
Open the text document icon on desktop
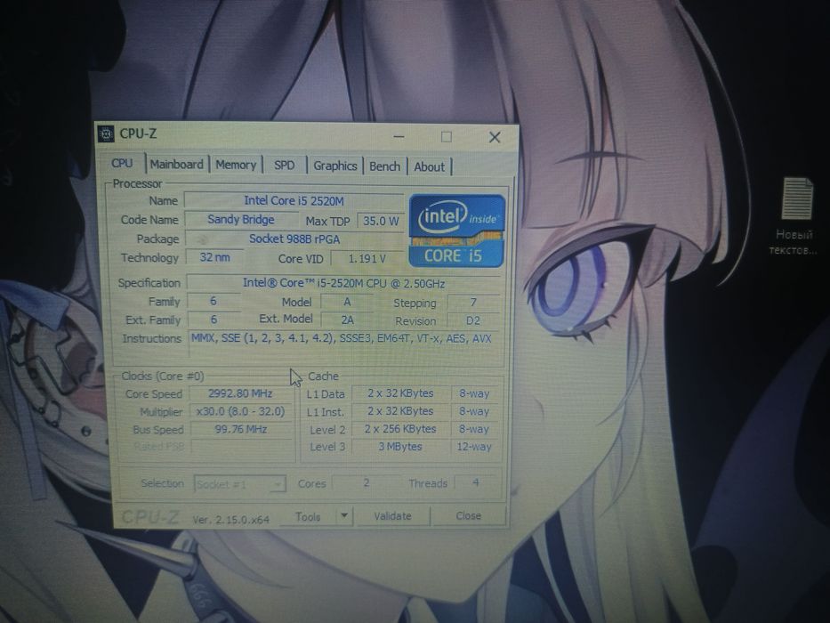[795, 216]
